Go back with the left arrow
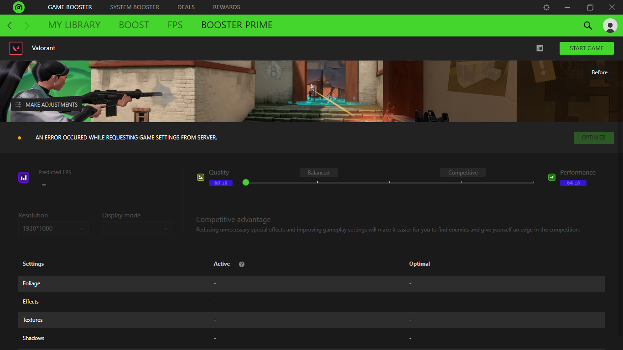623x350 pixels. click(10, 26)
